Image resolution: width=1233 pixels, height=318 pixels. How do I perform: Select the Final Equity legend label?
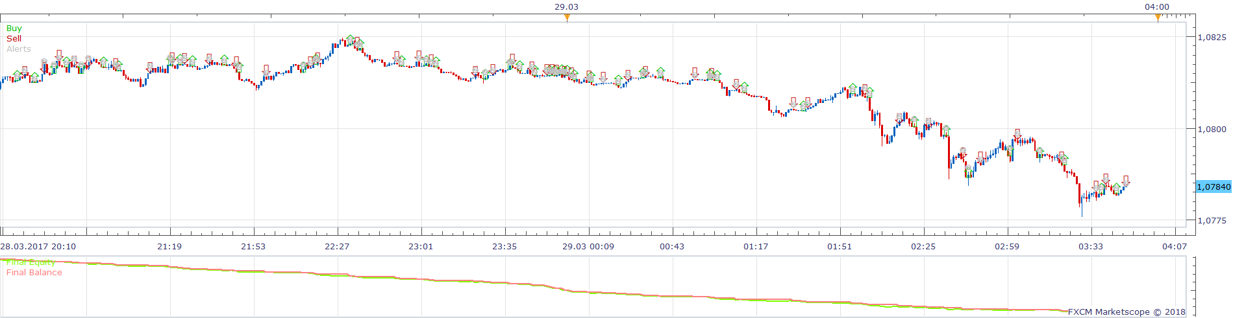point(31,262)
